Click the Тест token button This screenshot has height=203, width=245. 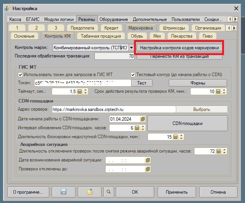(x=142, y=83)
